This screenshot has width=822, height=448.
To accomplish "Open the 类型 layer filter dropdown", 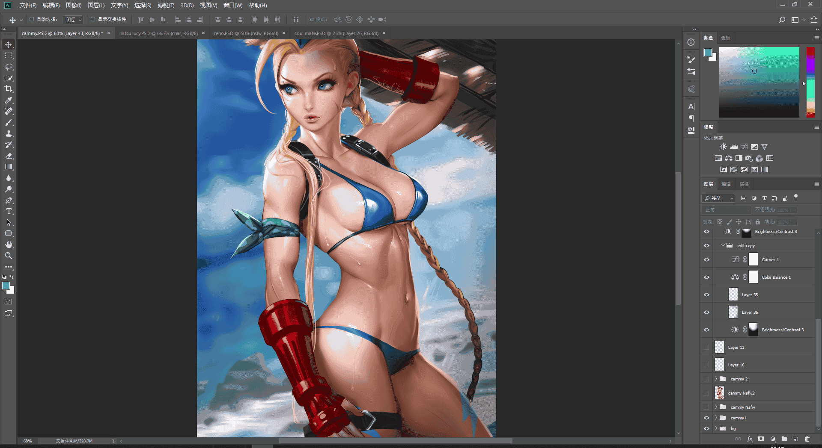I will (718, 198).
